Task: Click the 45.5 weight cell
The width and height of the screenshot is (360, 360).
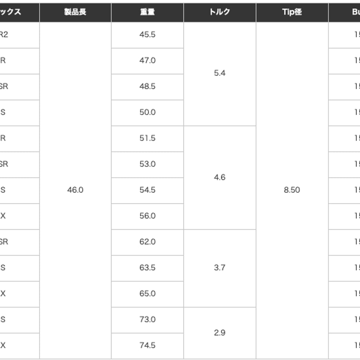Action: coord(148,35)
